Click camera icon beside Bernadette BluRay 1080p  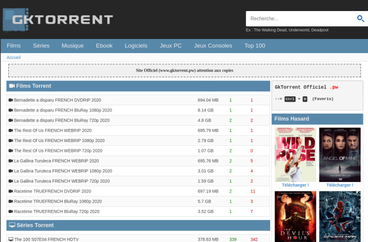(11, 110)
